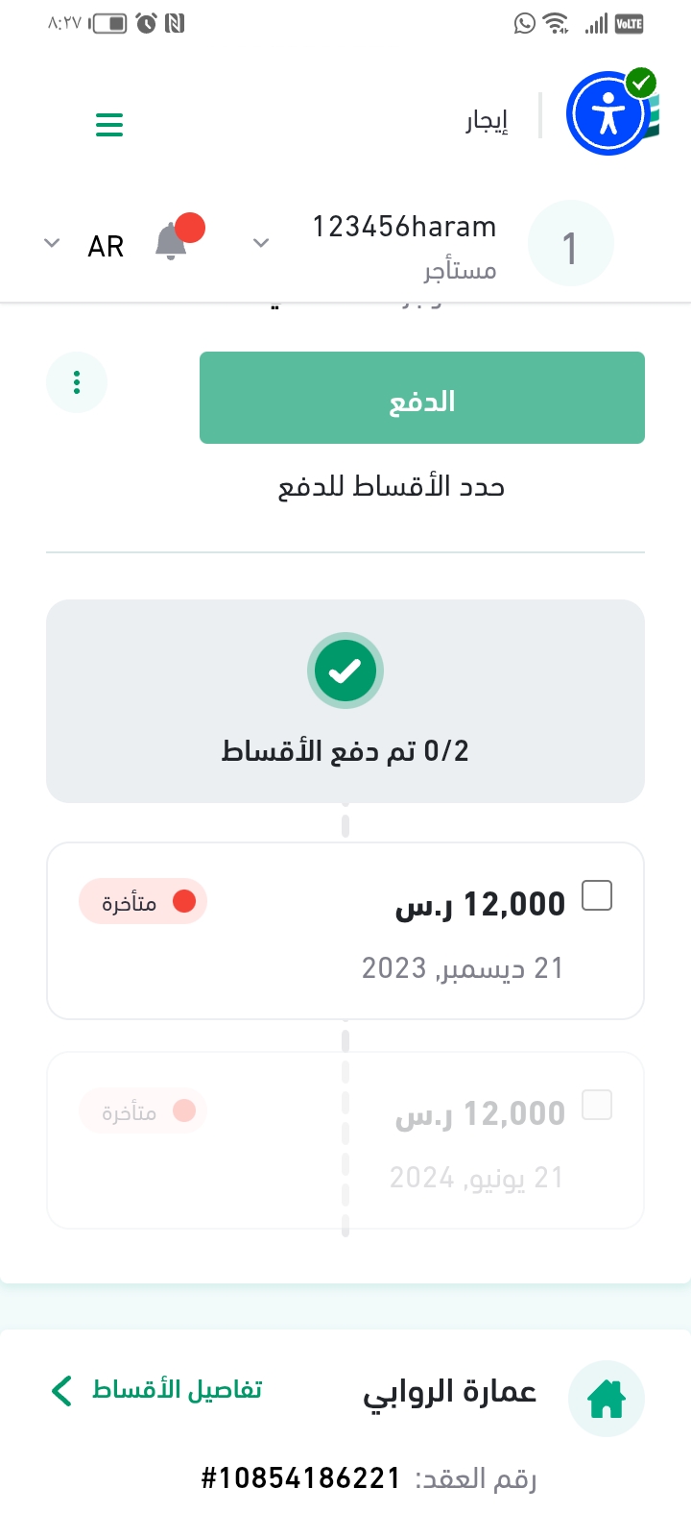The height and width of the screenshot is (1537, 691).
Task: Tap the مستأجر tenant role label
Action: pos(461,271)
